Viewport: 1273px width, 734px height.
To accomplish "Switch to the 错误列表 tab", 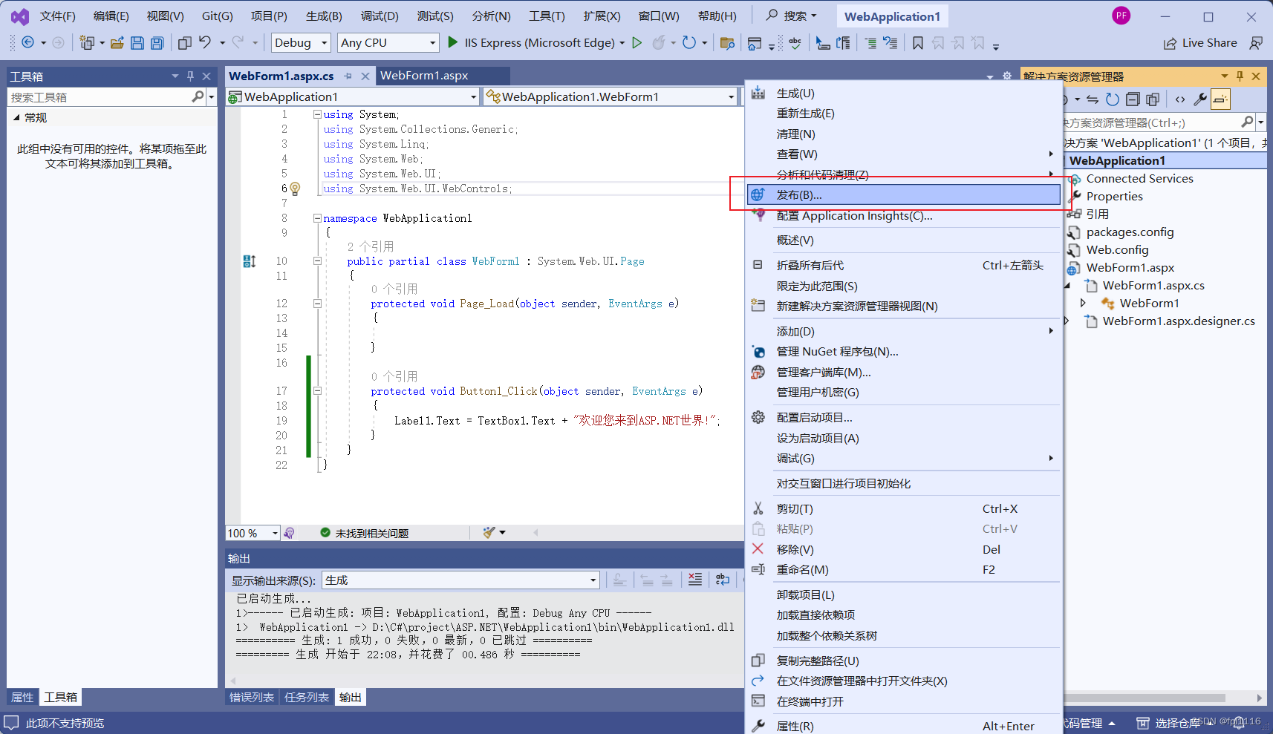I will [x=252, y=697].
